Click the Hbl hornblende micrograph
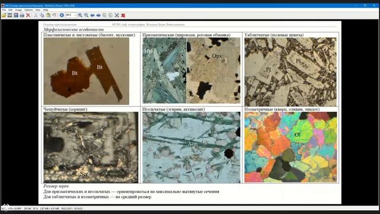Viewport: 380px width, 214px height. (164, 70)
